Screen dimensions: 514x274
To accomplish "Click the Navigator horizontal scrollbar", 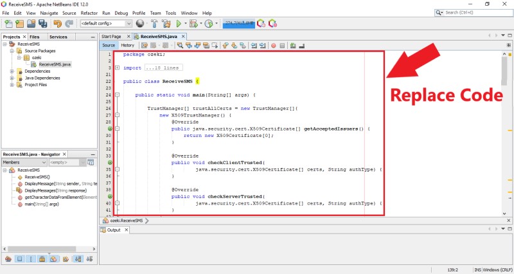I will click(x=45, y=250).
